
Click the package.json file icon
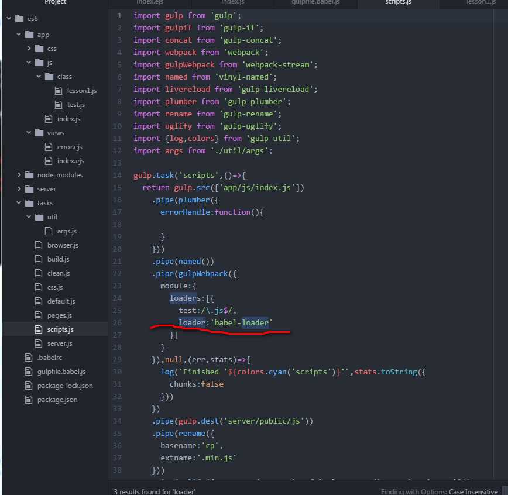(x=29, y=400)
